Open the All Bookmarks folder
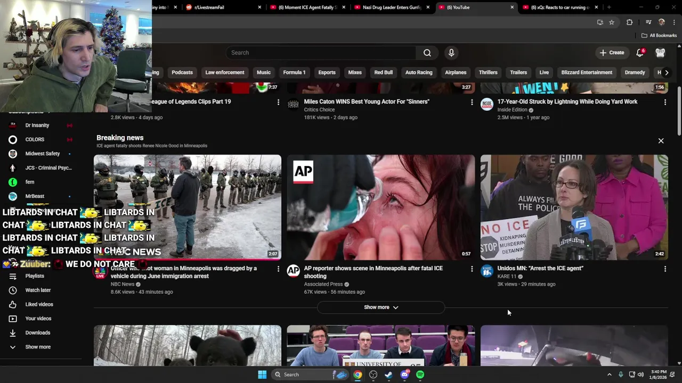682x383 pixels. coord(659,36)
